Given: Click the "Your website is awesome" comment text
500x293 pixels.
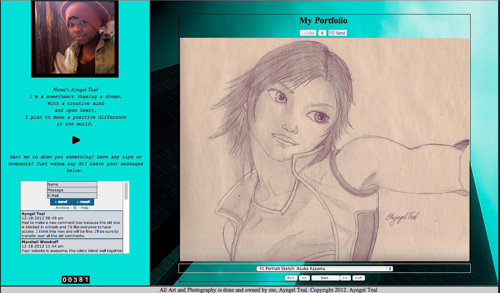Looking at the screenshot, I should click(x=72, y=251).
